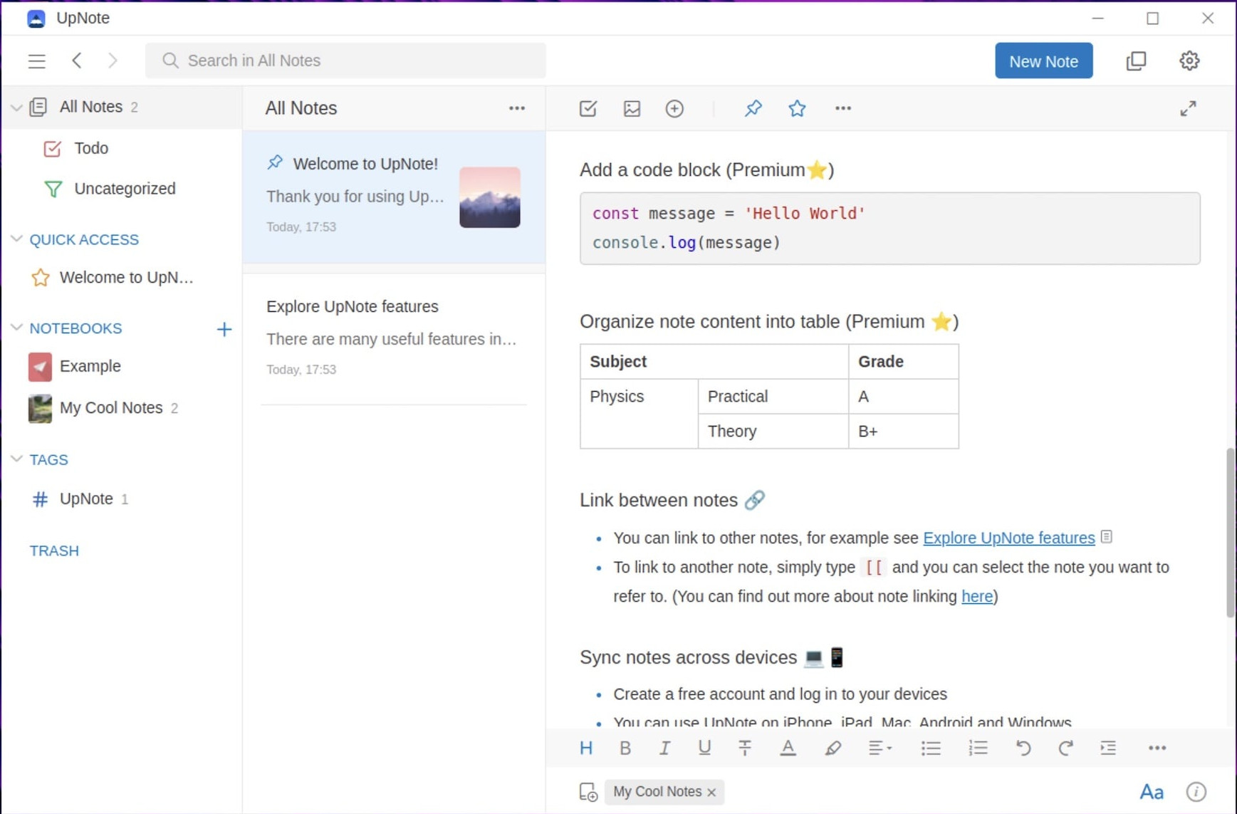Open the highlighter color tool

[x=833, y=748]
